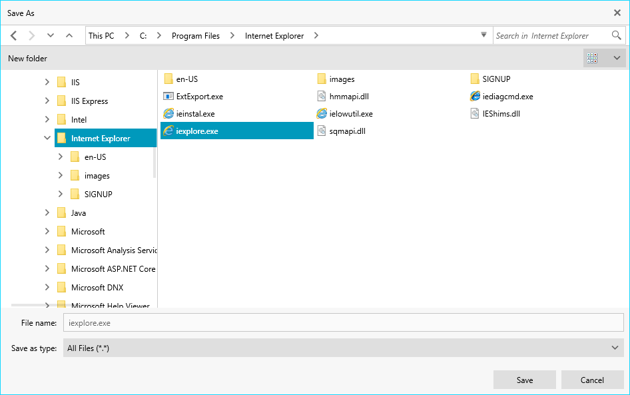Expand the chevron after This PC breadcrumb
The height and width of the screenshot is (395, 630).
click(x=127, y=35)
